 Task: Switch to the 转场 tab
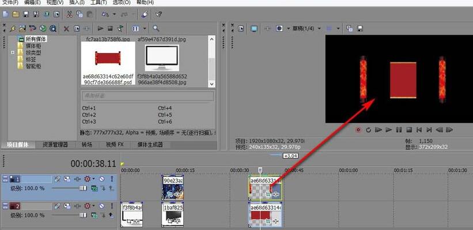(x=87, y=145)
